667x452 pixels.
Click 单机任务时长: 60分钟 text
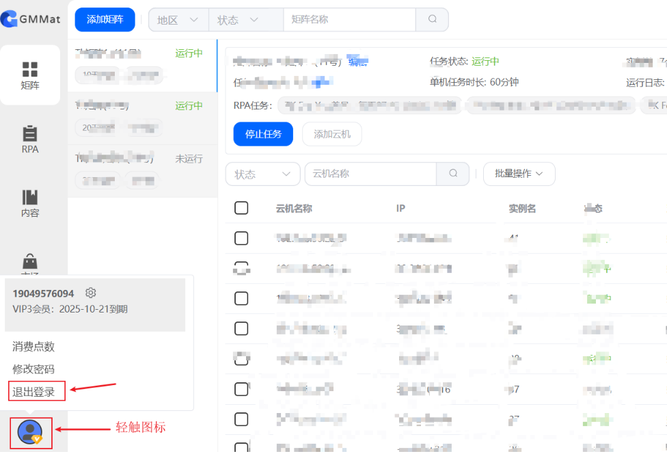coord(474,82)
